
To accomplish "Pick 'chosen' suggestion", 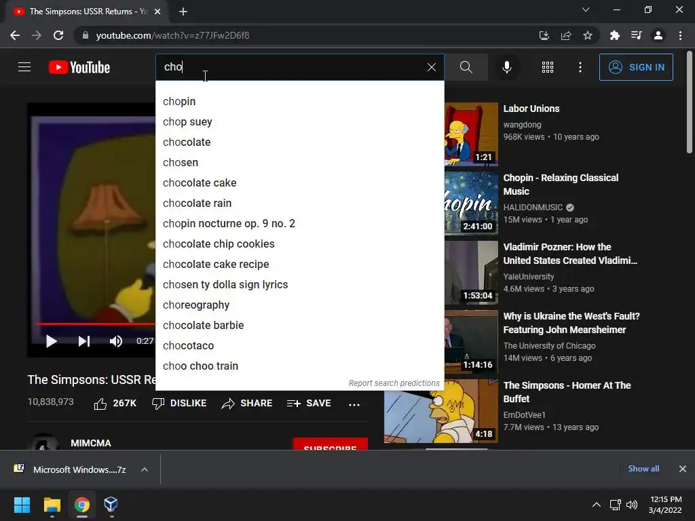I will click(x=299, y=163).
